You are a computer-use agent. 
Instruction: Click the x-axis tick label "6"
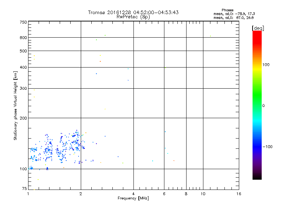(x=164, y=194)
